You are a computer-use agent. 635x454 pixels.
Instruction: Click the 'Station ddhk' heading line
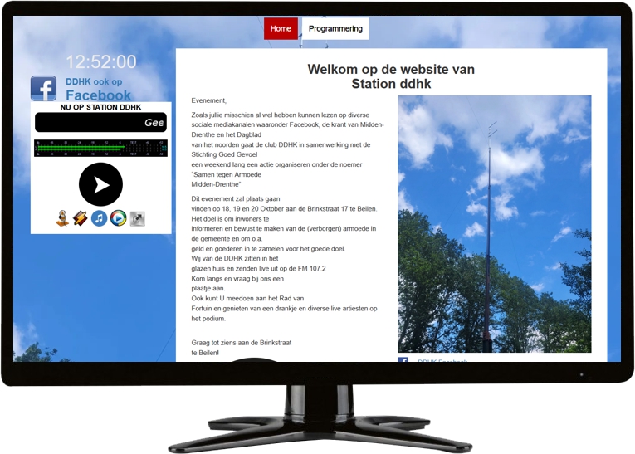(x=391, y=84)
